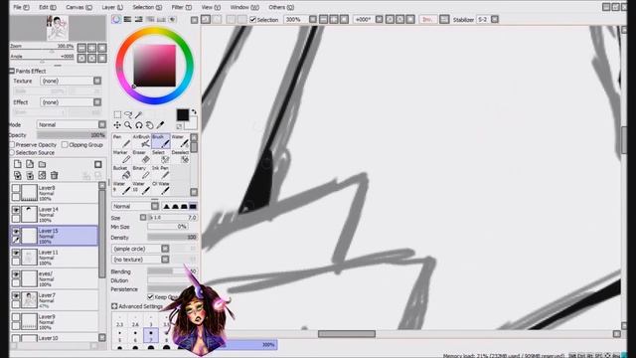Image resolution: width=636 pixels, height=358 pixels.
Task: Enable Preserve Opacity checkbox
Action: coord(12,145)
